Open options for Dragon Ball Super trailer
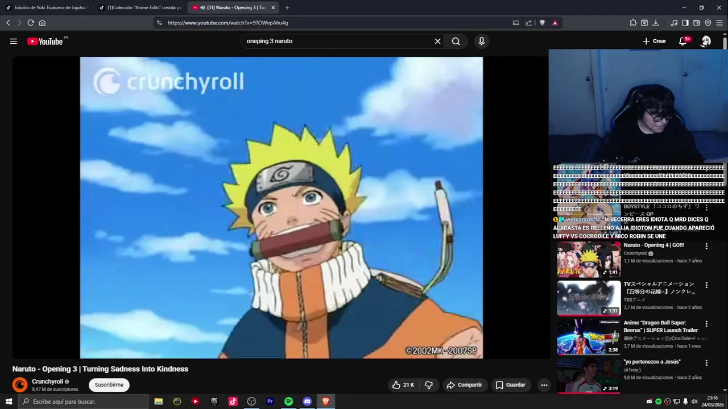 (706, 324)
